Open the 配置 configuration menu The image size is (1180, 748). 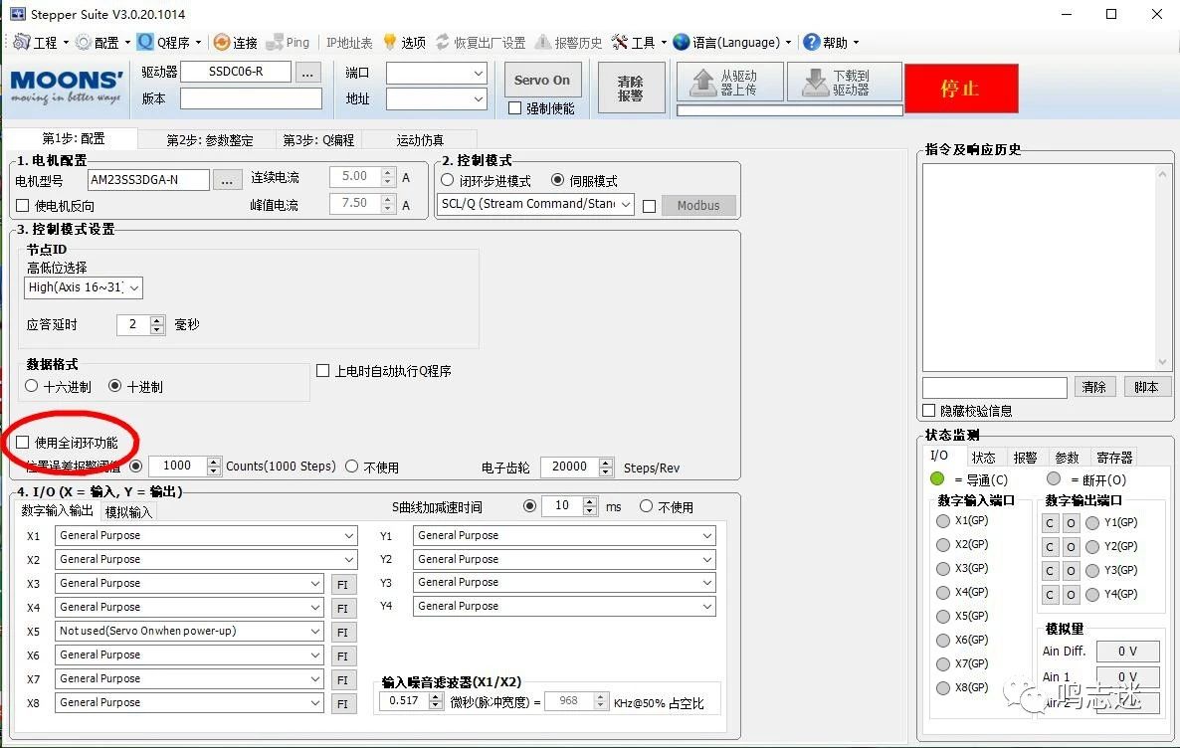(103, 43)
